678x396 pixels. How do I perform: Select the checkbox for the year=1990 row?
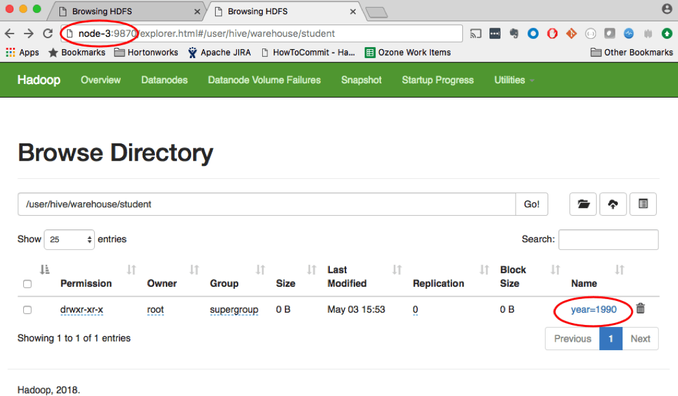pyautogui.click(x=27, y=309)
